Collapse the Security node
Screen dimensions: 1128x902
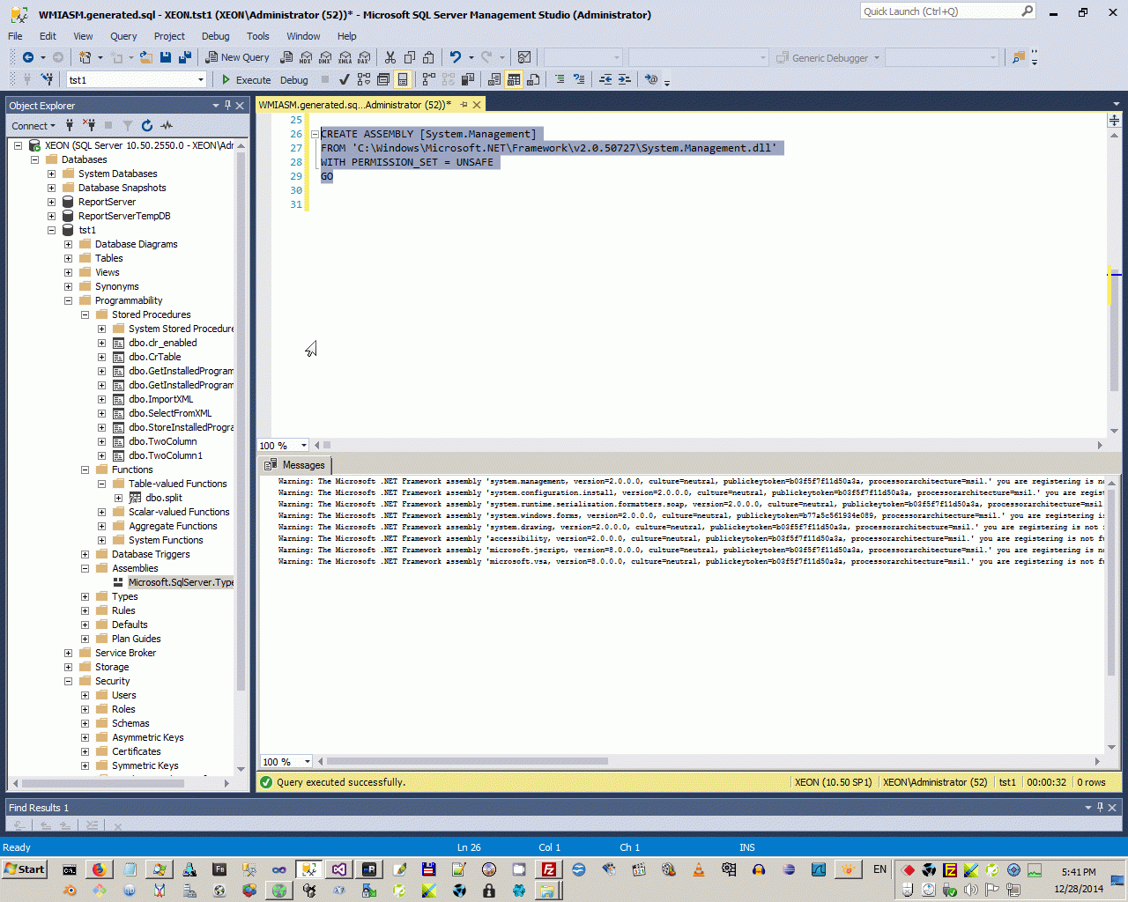(69, 681)
